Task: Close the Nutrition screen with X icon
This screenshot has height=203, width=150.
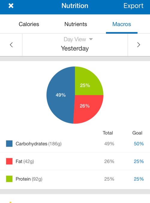Action: 11,6
